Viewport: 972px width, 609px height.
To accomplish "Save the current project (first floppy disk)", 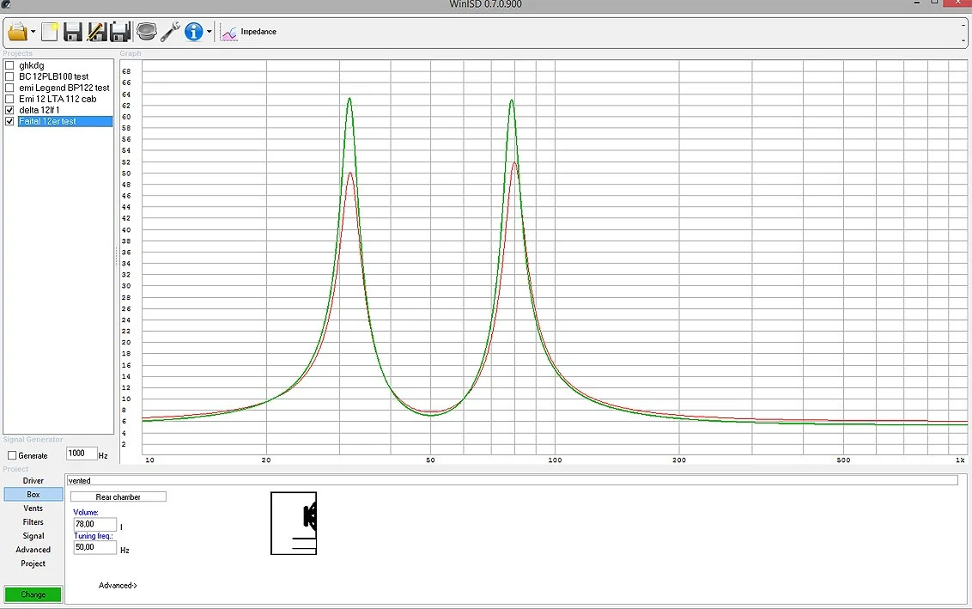I will point(73,33).
